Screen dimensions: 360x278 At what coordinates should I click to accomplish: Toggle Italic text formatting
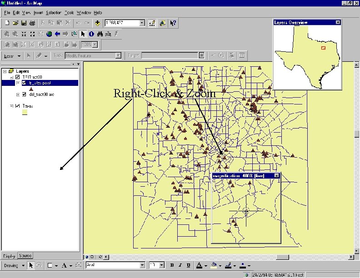[x=180, y=265]
